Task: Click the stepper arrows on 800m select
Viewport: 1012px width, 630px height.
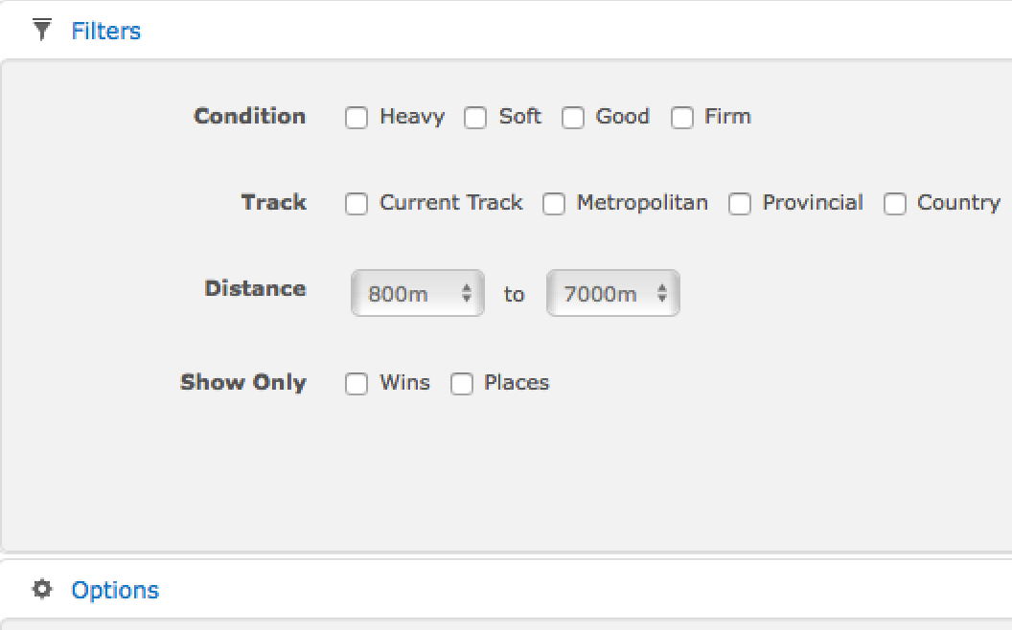Action: (x=467, y=294)
